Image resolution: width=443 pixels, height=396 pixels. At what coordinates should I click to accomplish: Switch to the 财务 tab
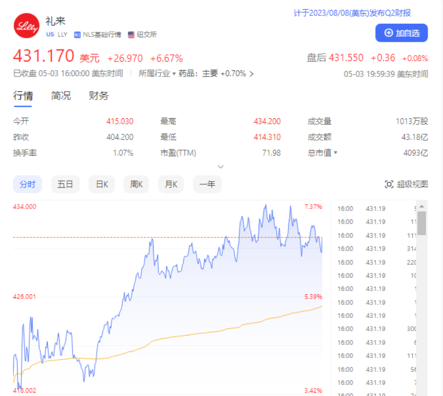click(x=99, y=96)
